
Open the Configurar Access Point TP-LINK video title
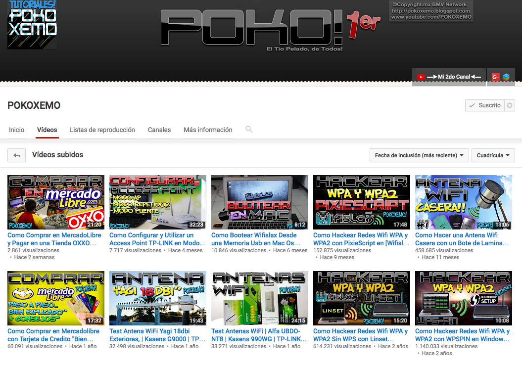157,239
